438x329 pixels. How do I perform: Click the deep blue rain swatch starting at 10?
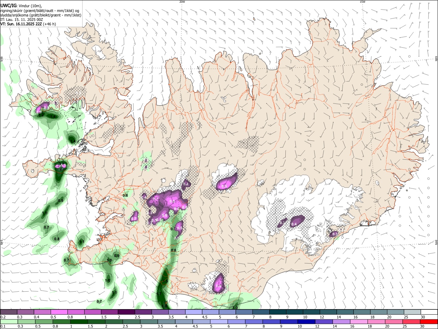point(307,322)
